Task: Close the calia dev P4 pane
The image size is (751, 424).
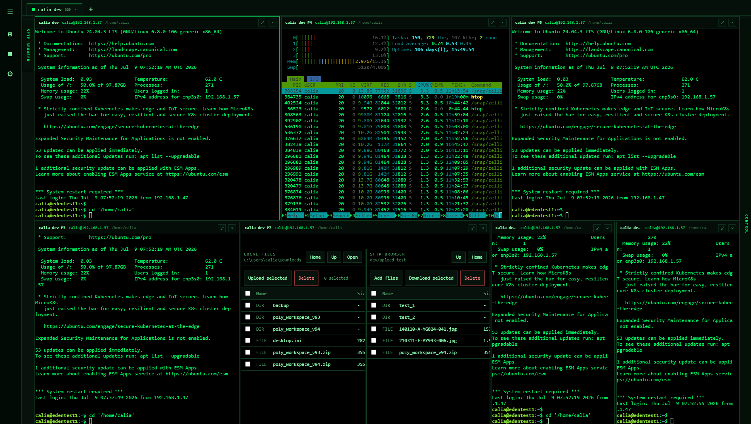Action: (x=503, y=23)
